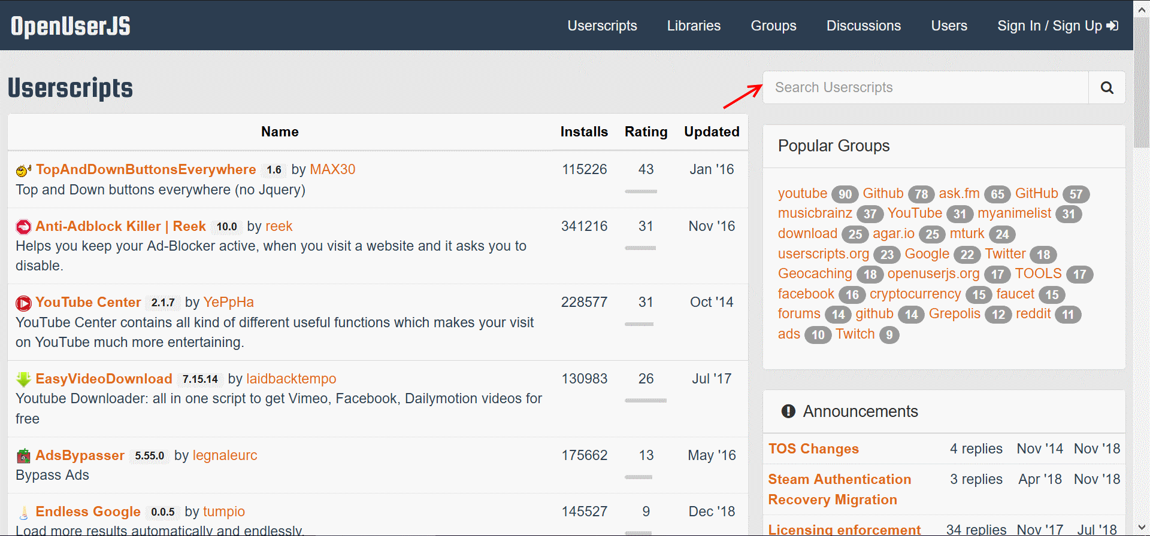
Task: Open the Twitter group
Action: (x=1005, y=254)
